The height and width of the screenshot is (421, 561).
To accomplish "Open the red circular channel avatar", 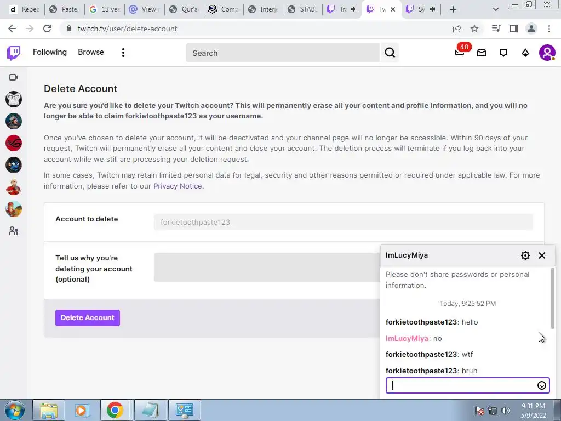I will coord(14,143).
